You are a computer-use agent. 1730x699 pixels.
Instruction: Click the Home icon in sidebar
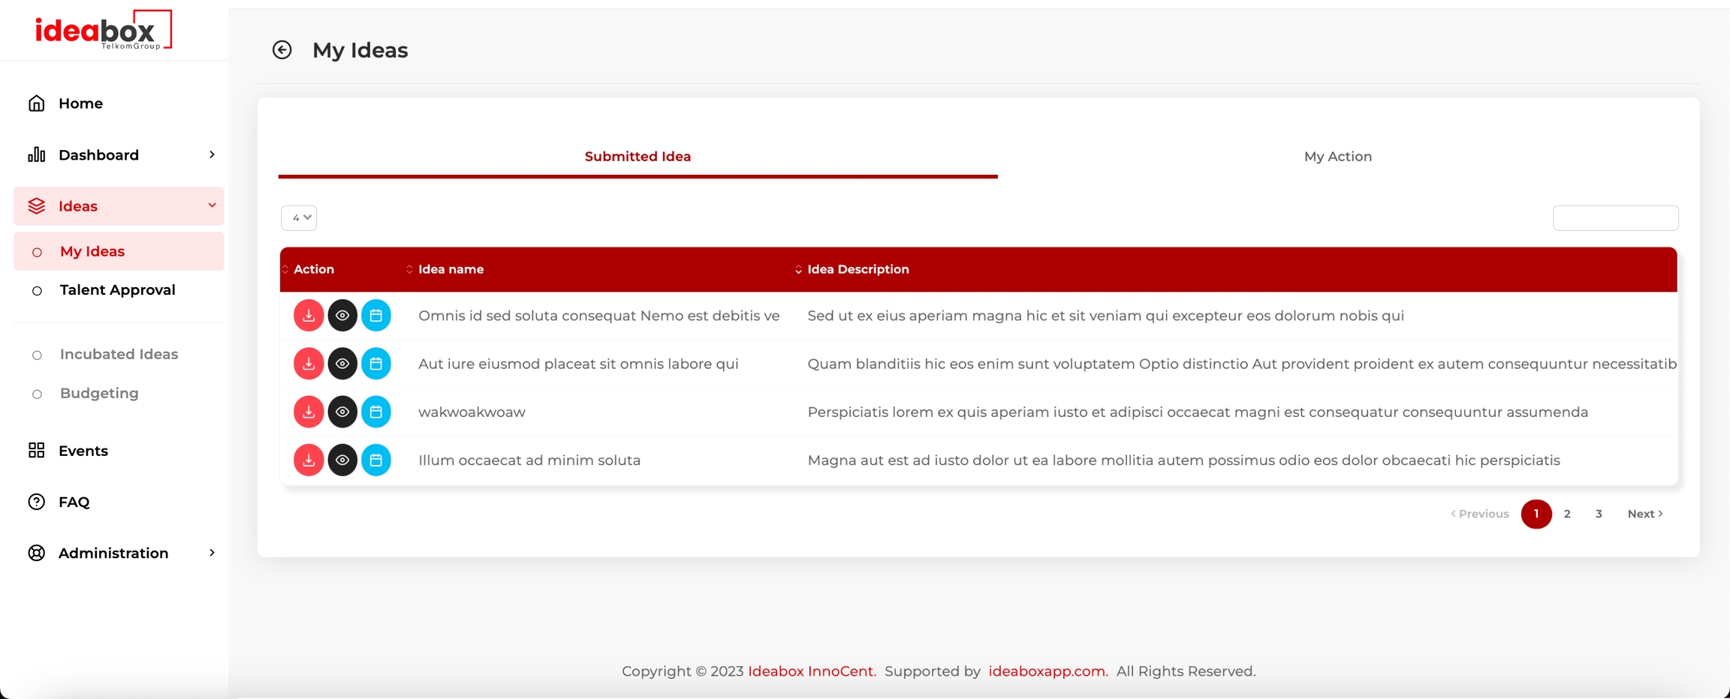(x=36, y=103)
